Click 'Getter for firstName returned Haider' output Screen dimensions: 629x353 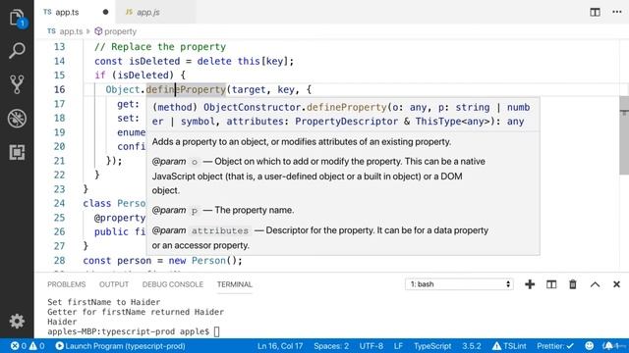pos(136,312)
